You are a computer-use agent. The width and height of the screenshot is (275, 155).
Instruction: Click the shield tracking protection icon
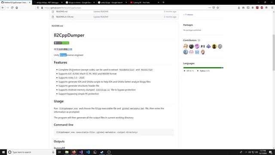(x=38, y=8)
